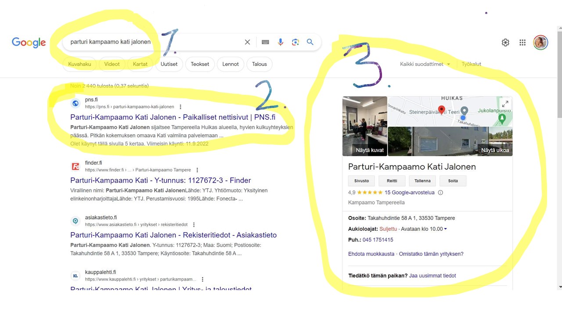Click the Soita call button

click(453, 181)
